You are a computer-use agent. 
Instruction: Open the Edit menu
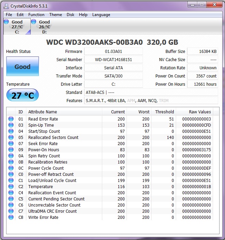tap(20, 15)
